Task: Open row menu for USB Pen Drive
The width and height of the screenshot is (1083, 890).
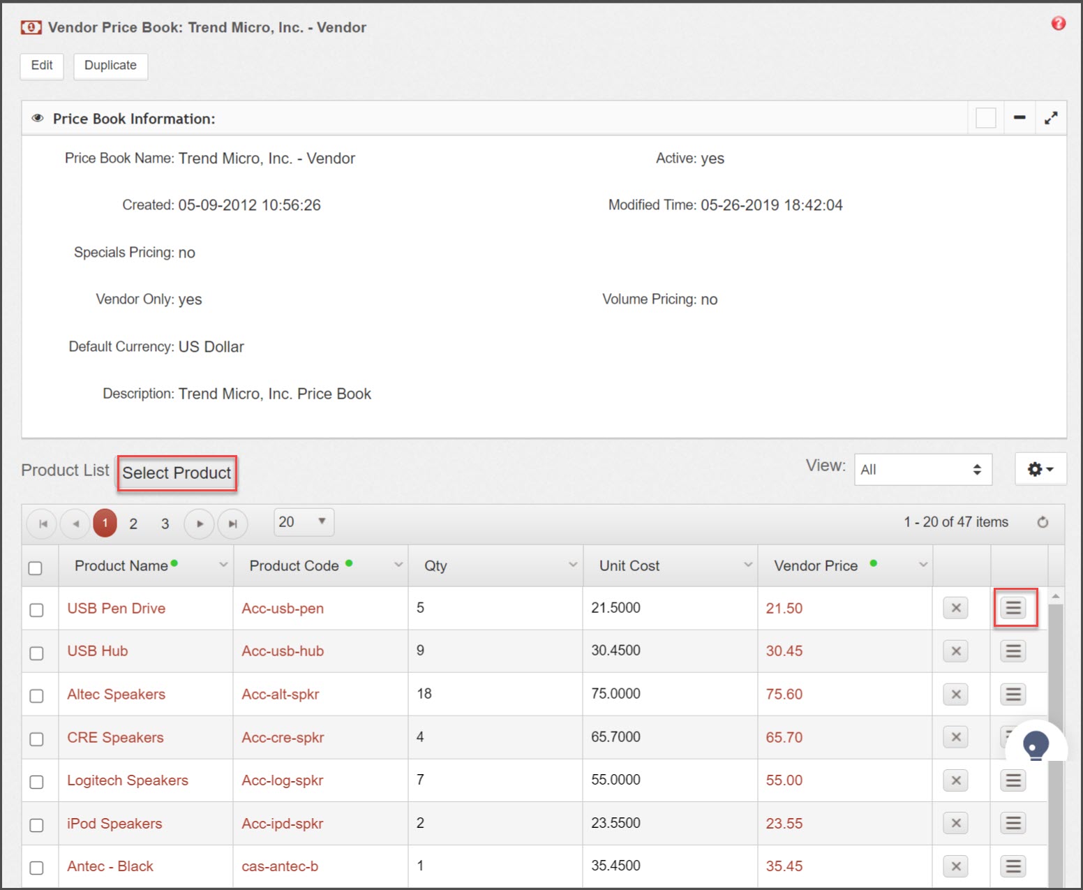Action: [x=1013, y=608]
